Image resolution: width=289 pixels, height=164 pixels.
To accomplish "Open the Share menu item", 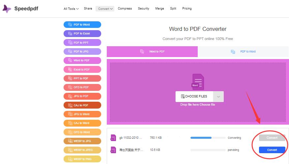I will pos(88,9).
